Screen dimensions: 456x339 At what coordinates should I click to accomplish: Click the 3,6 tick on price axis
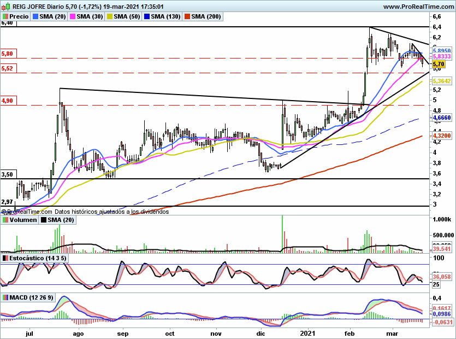[x=437, y=173]
